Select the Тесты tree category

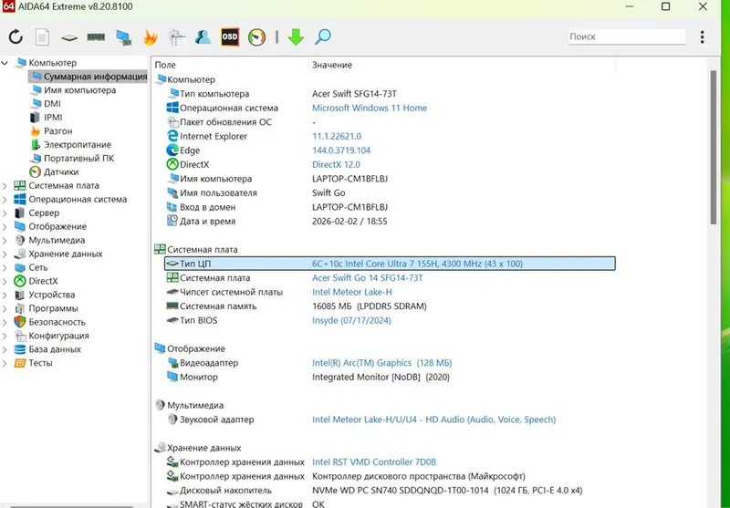tap(34, 363)
